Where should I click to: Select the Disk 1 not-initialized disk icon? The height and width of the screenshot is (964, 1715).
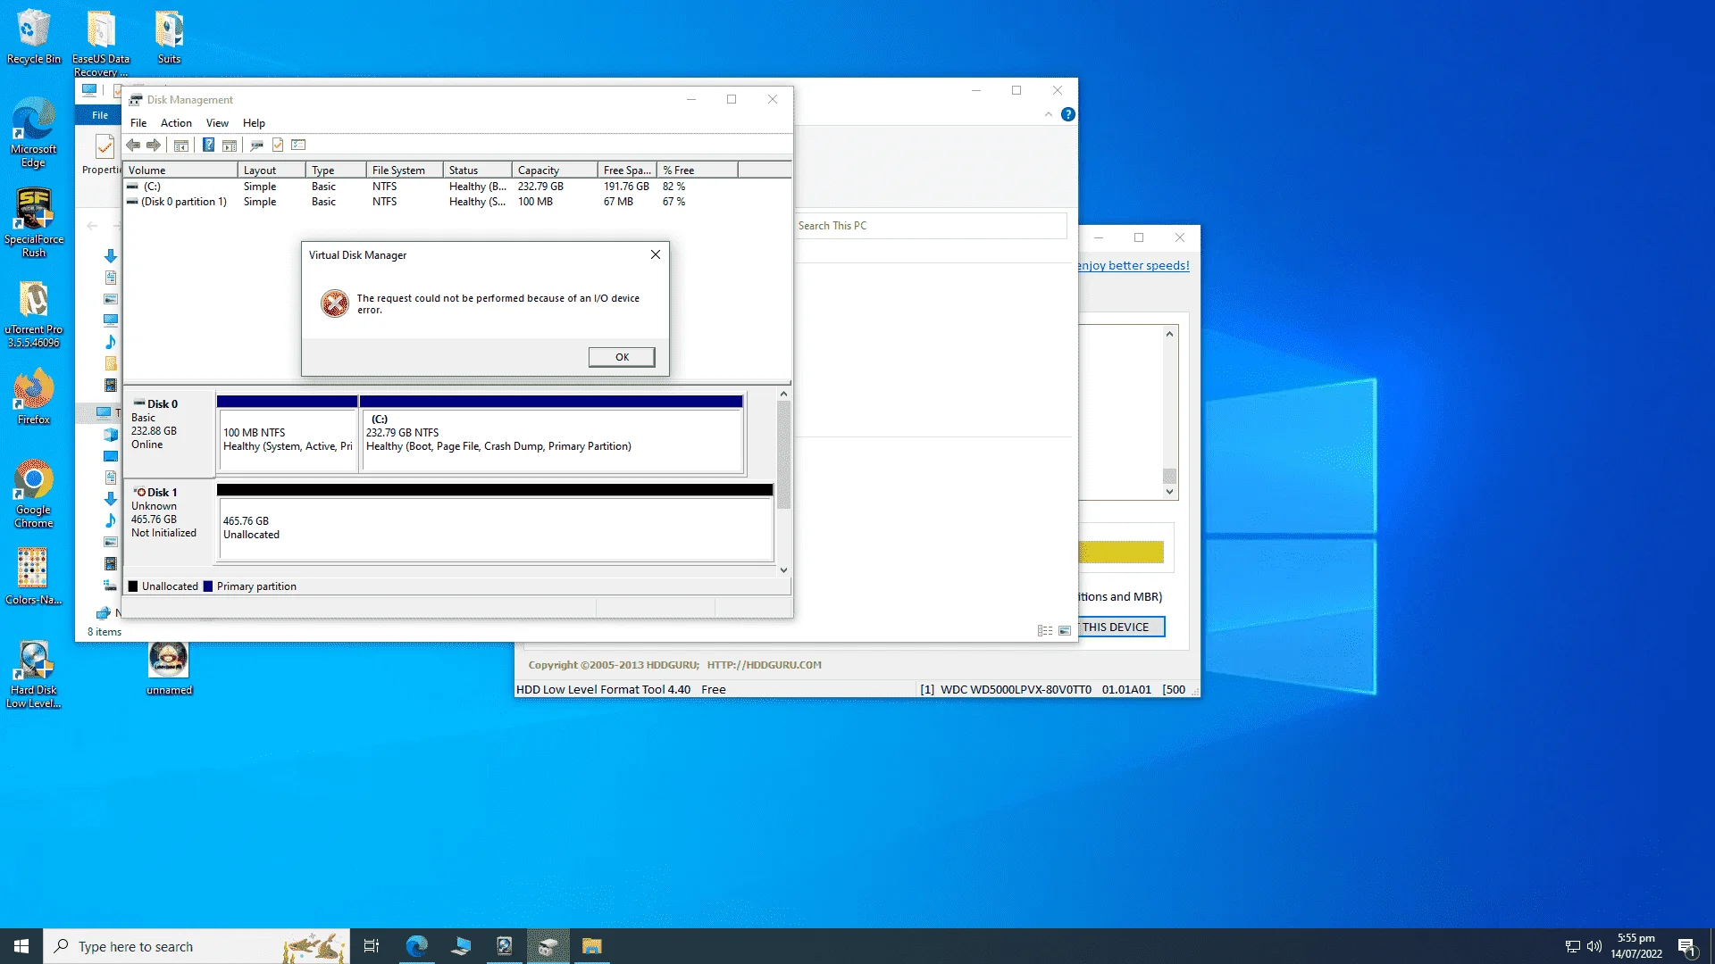[x=139, y=492]
